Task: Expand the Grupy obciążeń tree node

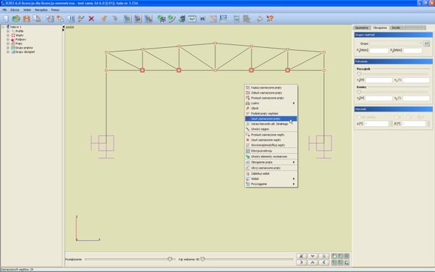Action: [8, 52]
